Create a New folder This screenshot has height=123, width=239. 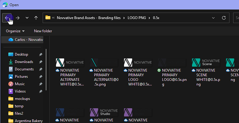(x=43, y=31)
